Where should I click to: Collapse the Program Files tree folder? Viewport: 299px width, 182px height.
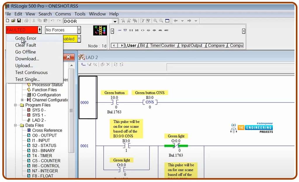(x=15, y=105)
